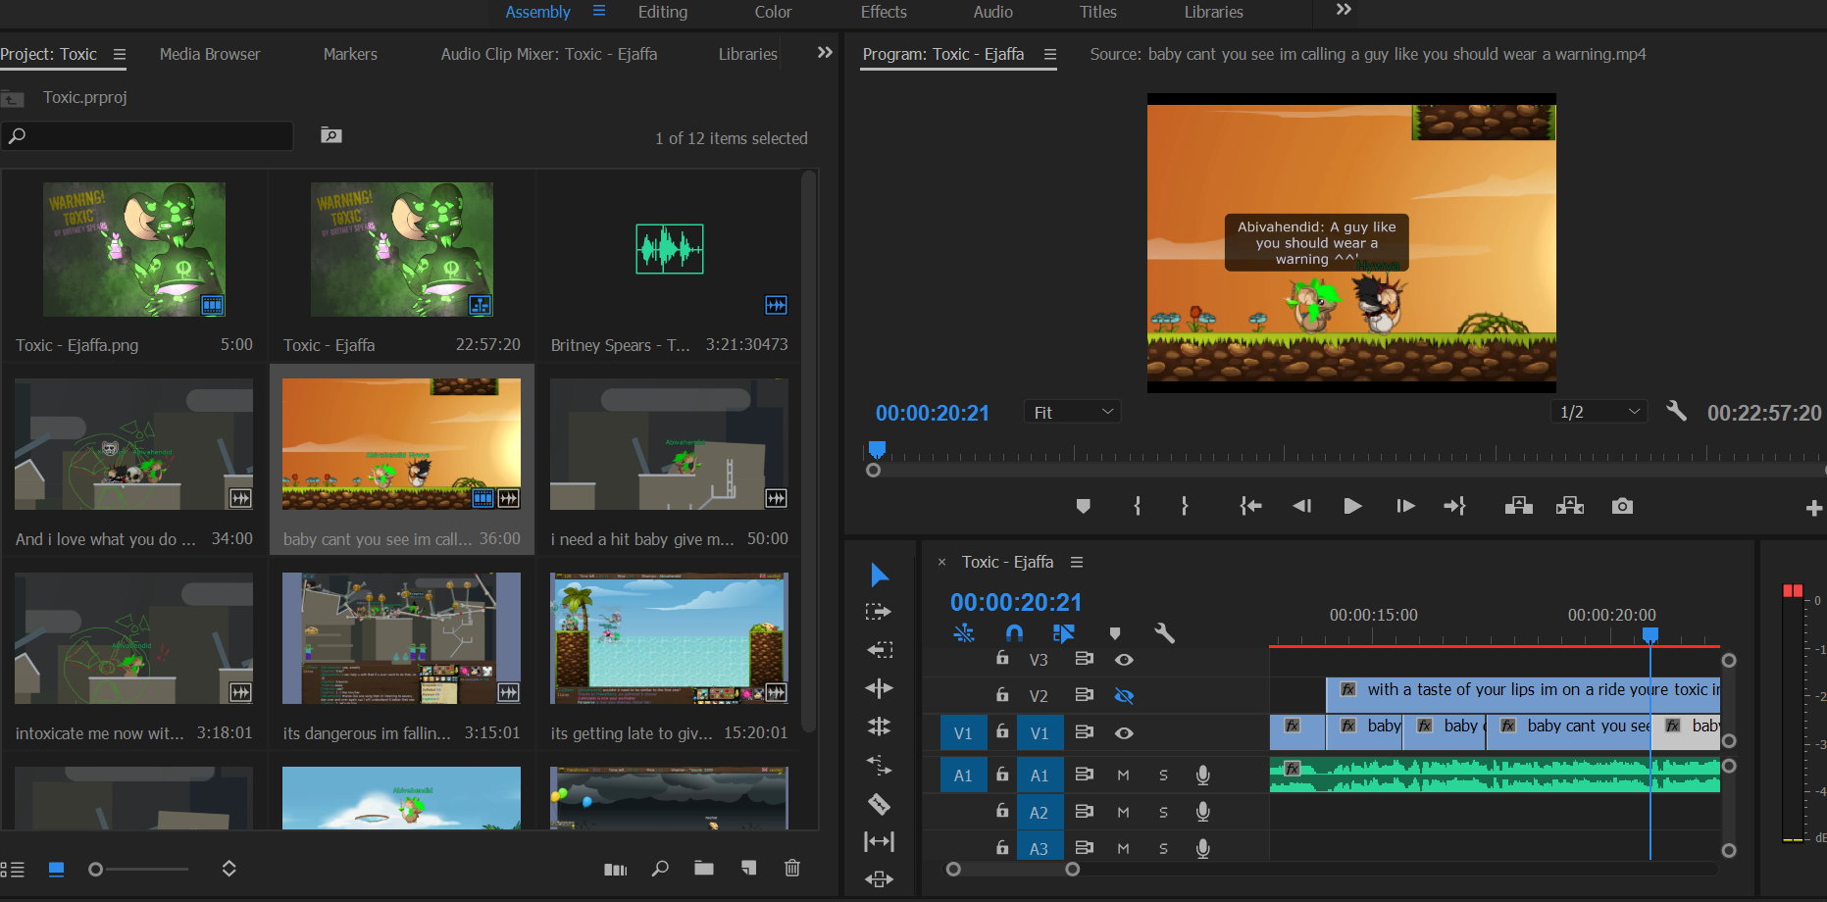Screen dimensions: 1827x902
Task: Open Assembly workspace menu
Action: [599, 11]
